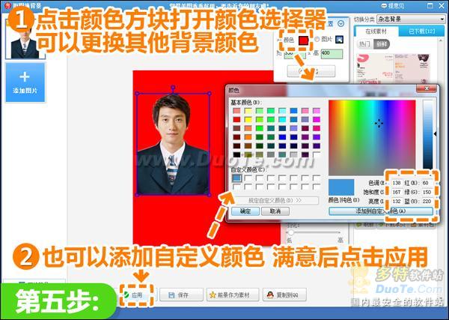Click the material list scrollbar up arrow
Image resolution: width=449 pixels, height=320 pixels.
coord(442,40)
